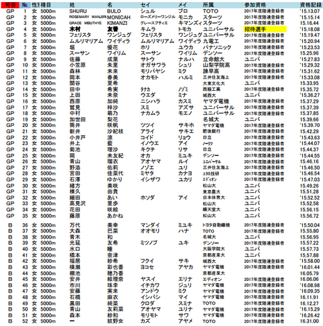Select the affiliation 肥後銀行
This screenshot has width=323, height=326.
click(x=211, y=131)
